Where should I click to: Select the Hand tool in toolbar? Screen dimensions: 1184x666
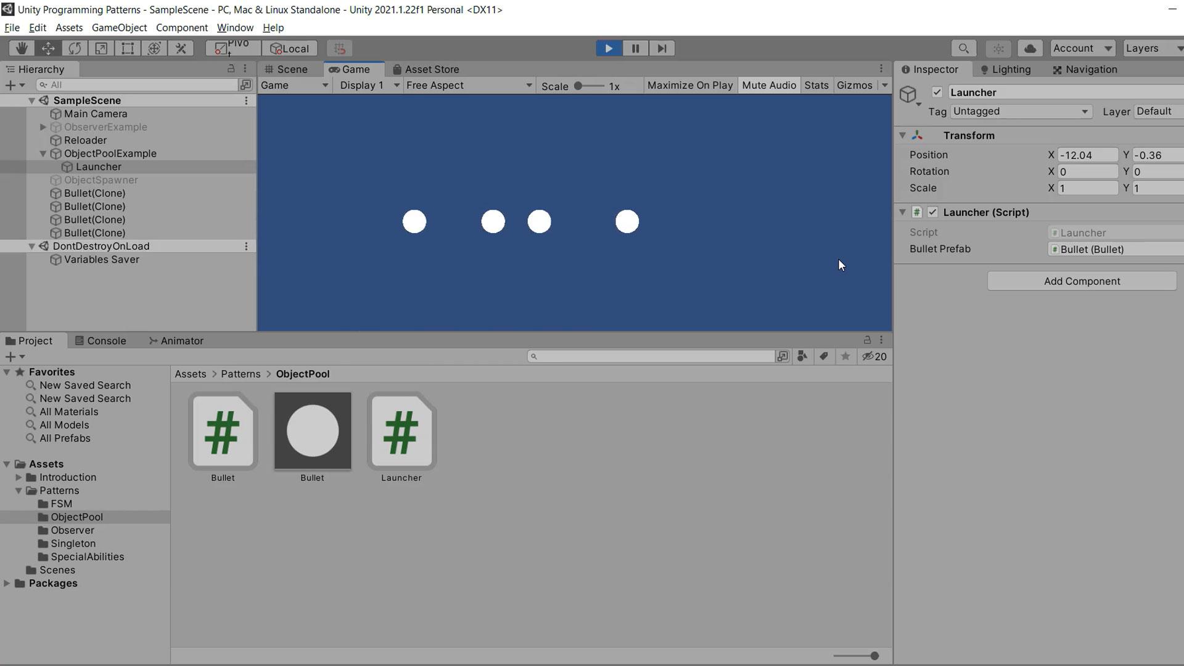22,48
